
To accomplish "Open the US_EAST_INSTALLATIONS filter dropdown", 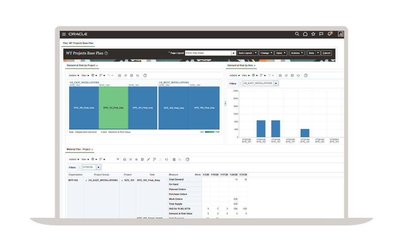I will [x=276, y=84].
